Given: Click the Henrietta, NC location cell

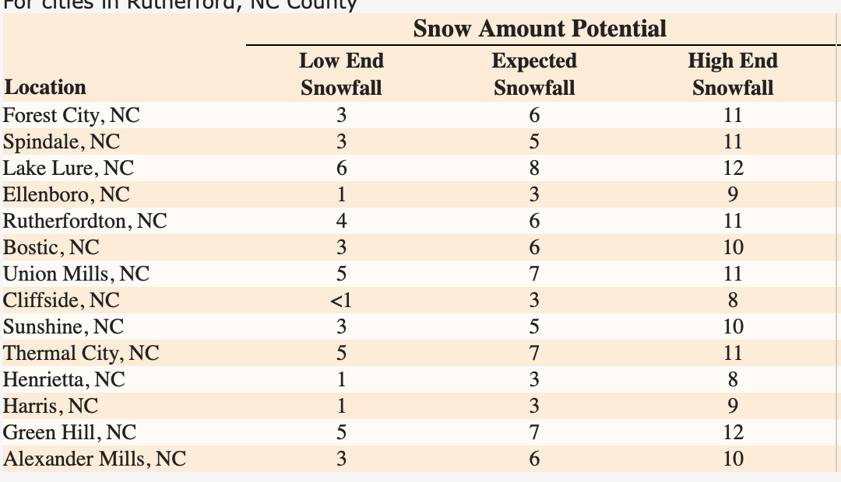Looking at the screenshot, I should pos(64,380).
